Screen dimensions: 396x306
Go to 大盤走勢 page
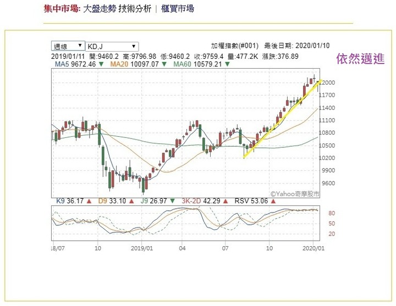point(100,9)
